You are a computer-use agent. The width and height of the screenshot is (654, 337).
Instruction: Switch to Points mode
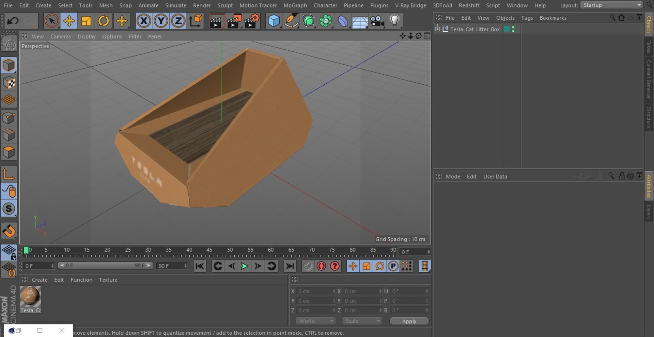9,118
